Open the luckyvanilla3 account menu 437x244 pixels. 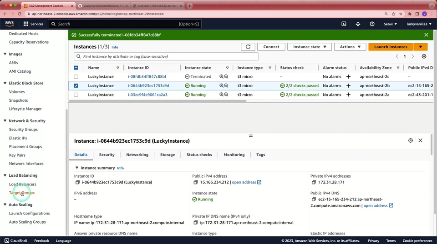pyautogui.click(x=419, y=24)
